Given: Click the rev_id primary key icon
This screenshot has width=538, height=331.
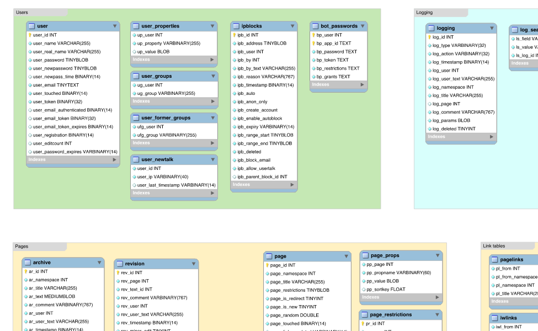Looking at the screenshot, I should (x=118, y=273).
